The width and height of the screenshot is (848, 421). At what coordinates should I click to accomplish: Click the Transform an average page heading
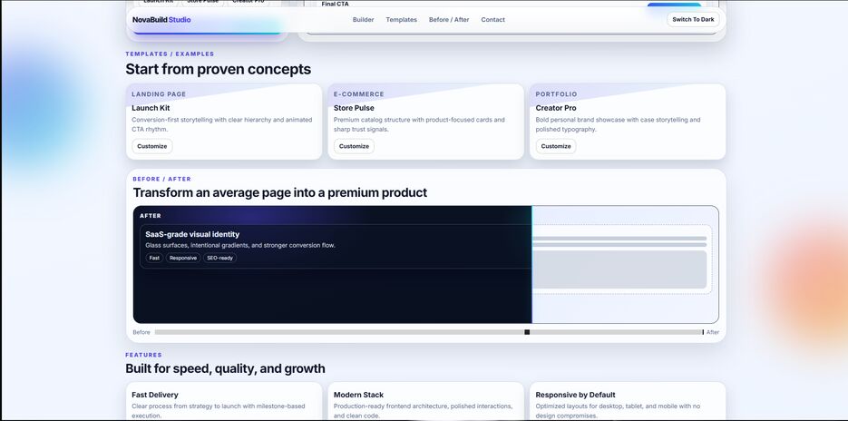pos(280,192)
